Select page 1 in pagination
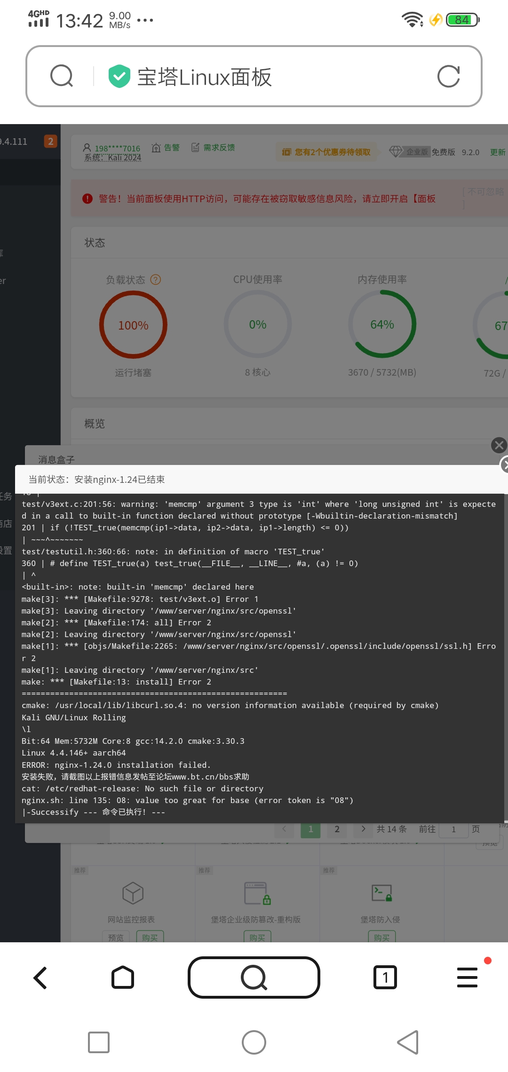Viewport: 508px width, 1072px height. click(x=310, y=829)
